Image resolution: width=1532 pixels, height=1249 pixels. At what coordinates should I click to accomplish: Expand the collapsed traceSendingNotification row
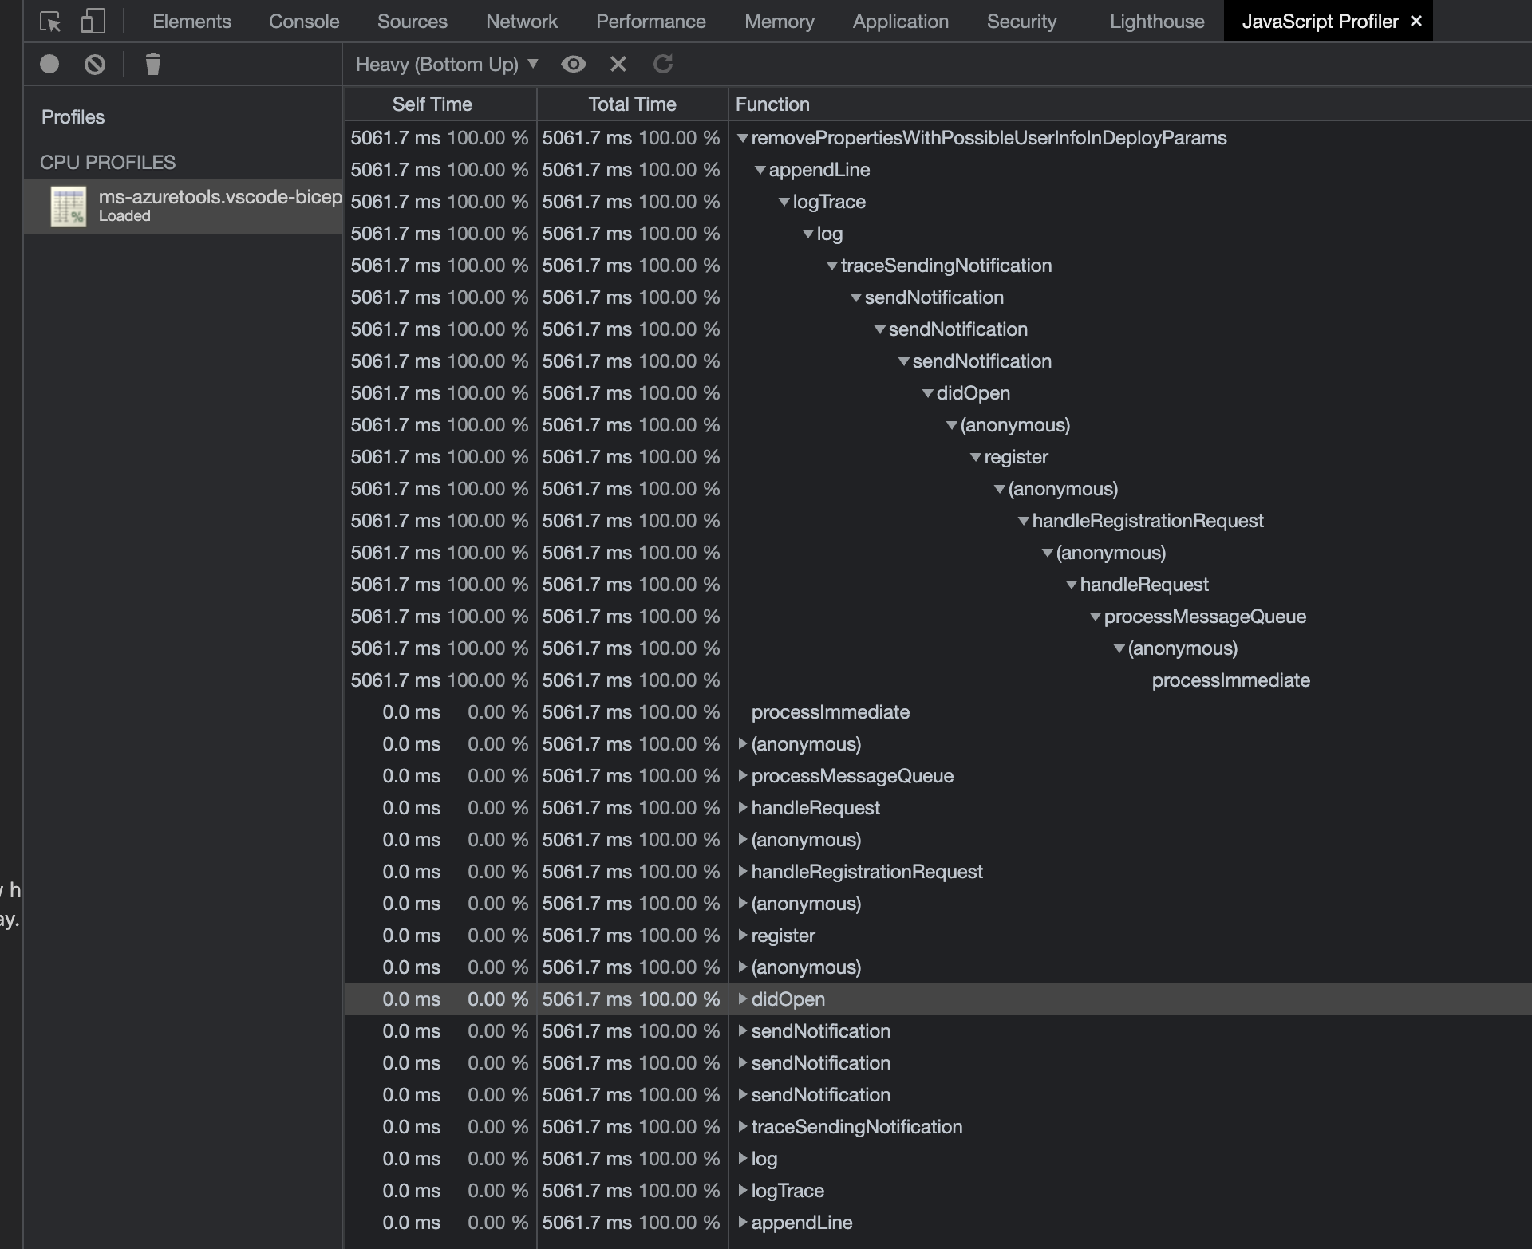point(743,1127)
